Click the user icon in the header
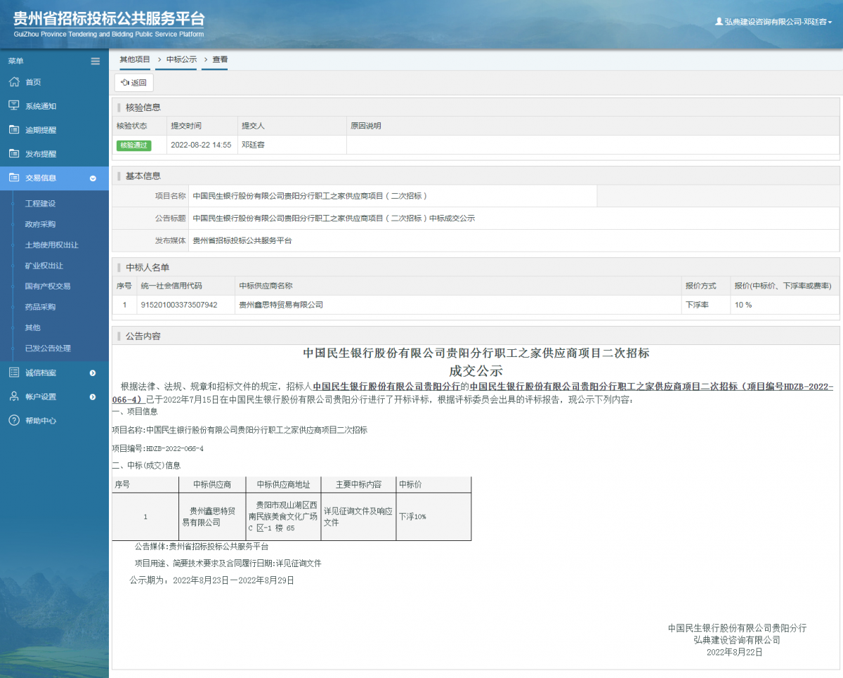The image size is (843, 678). (719, 22)
